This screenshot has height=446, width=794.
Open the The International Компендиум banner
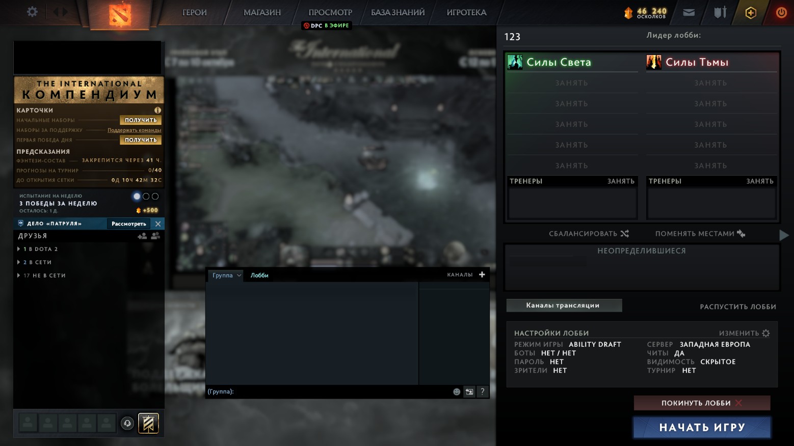point(89,90)
